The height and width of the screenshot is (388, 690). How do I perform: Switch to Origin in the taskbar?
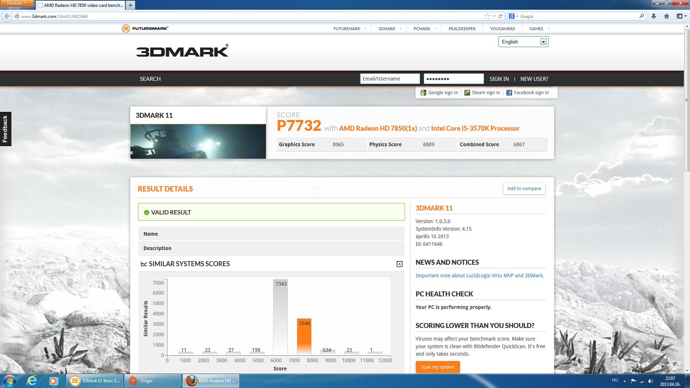153,381
